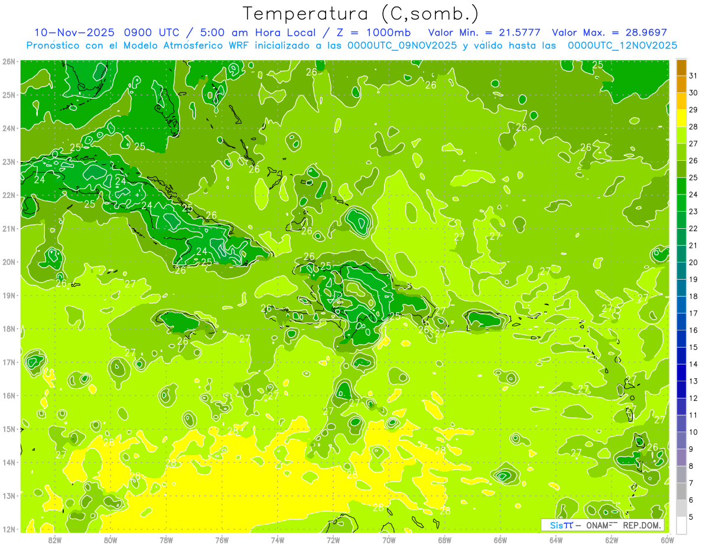The width and height of the screenshot is (709, 548).
Task: Click the 13N latitude axis label
Action: pyautogui.click(x=9, y=495)
